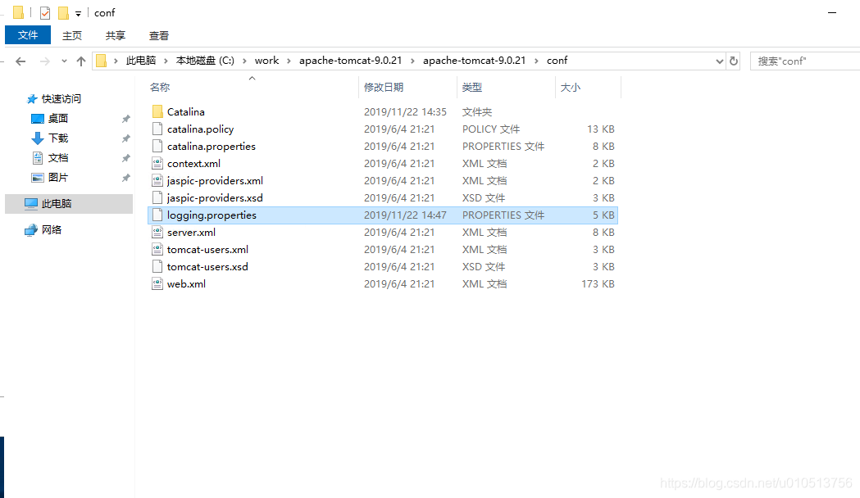
Task: Select the tomcat-users.xml file icon
Action: (x=157, y=249)
